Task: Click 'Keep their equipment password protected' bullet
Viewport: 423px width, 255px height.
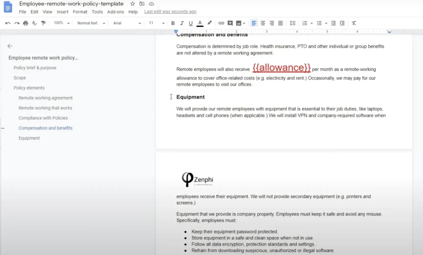Action: pyautogui.click(x=235, y=232)
